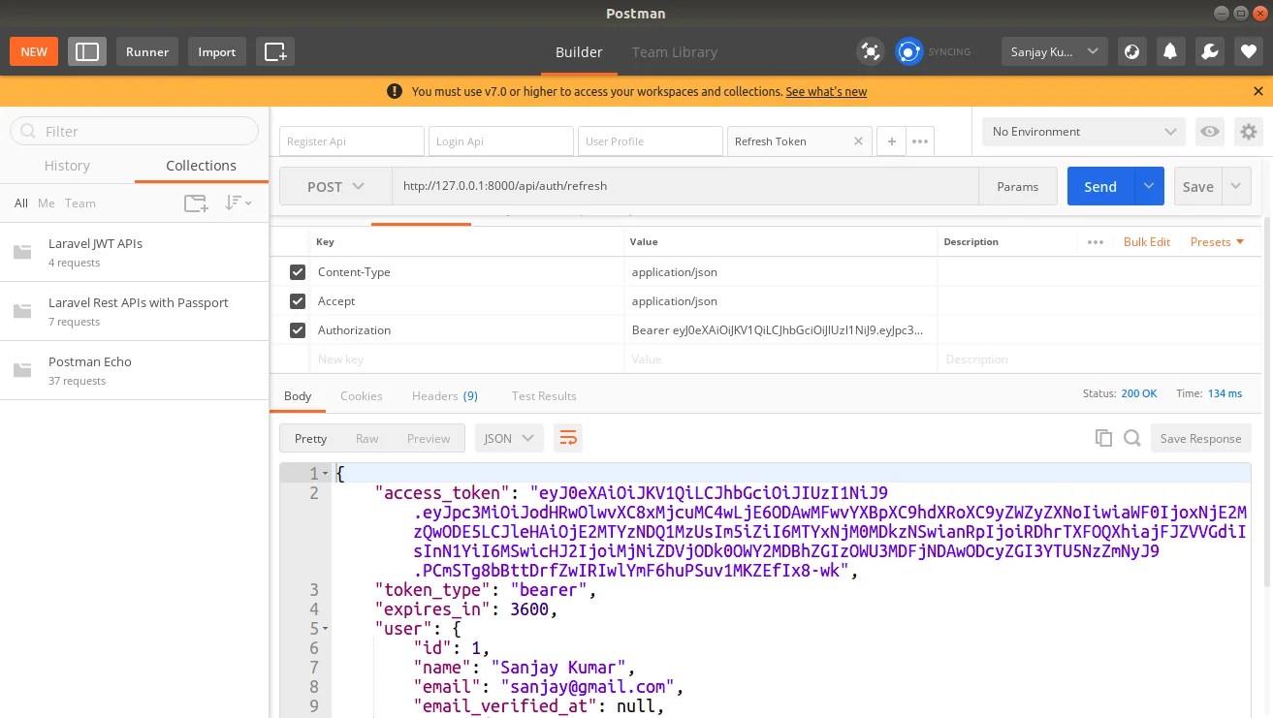
Task: Copy the response body to clipboard
Action: point(1103,438)
